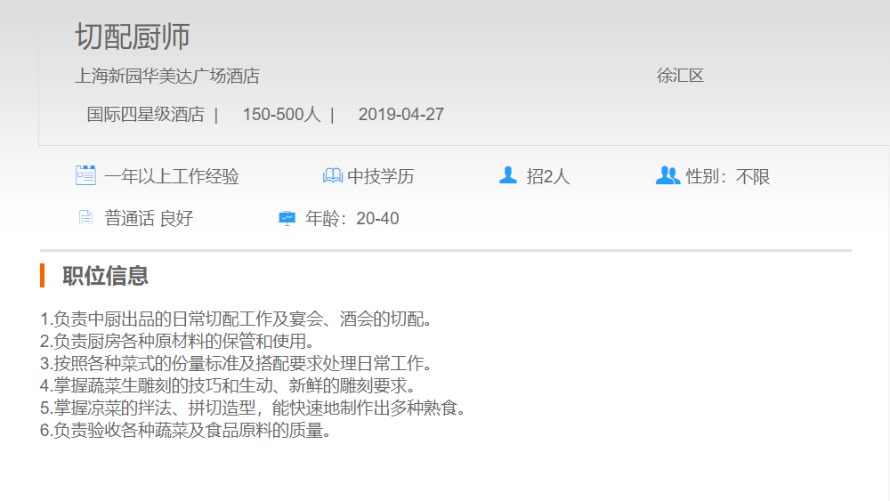Click the 招2人 headcount text
The width and height of the screenshot is (890, 501).
pyautogui.click(x=547, y=177)
